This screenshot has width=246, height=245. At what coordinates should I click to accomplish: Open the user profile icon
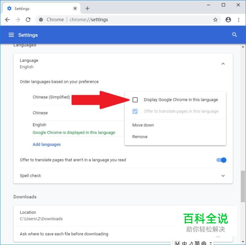[228, 20]
